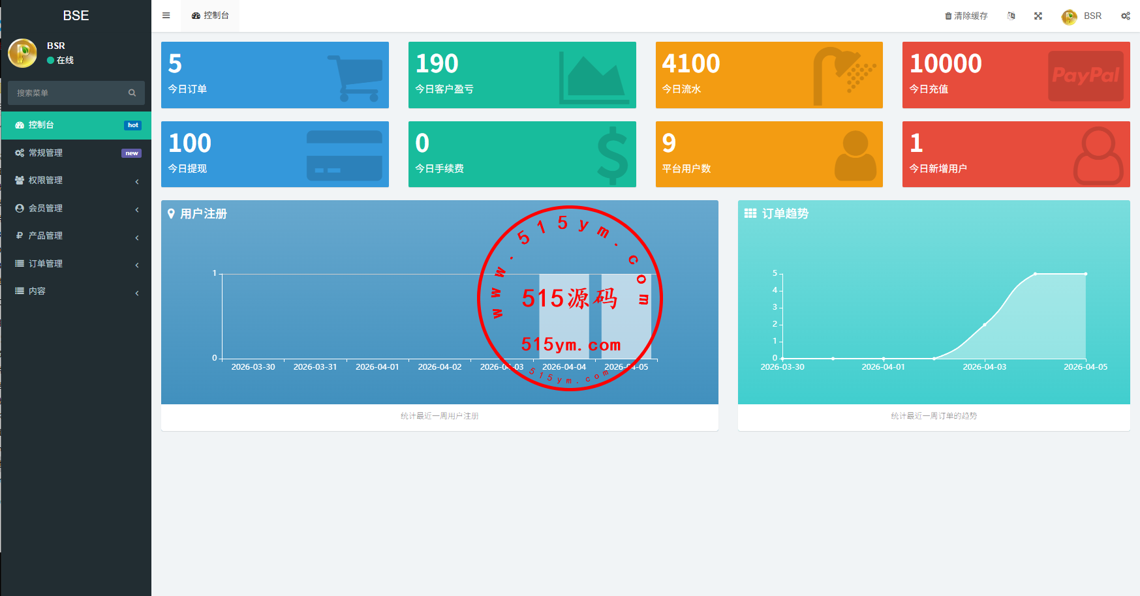Open the BSR user profile link at top right
The image size is (1140, 596).
pos(1082,16)
